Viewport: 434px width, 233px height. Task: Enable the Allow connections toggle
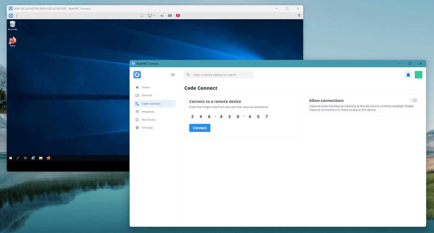(413, 101)
